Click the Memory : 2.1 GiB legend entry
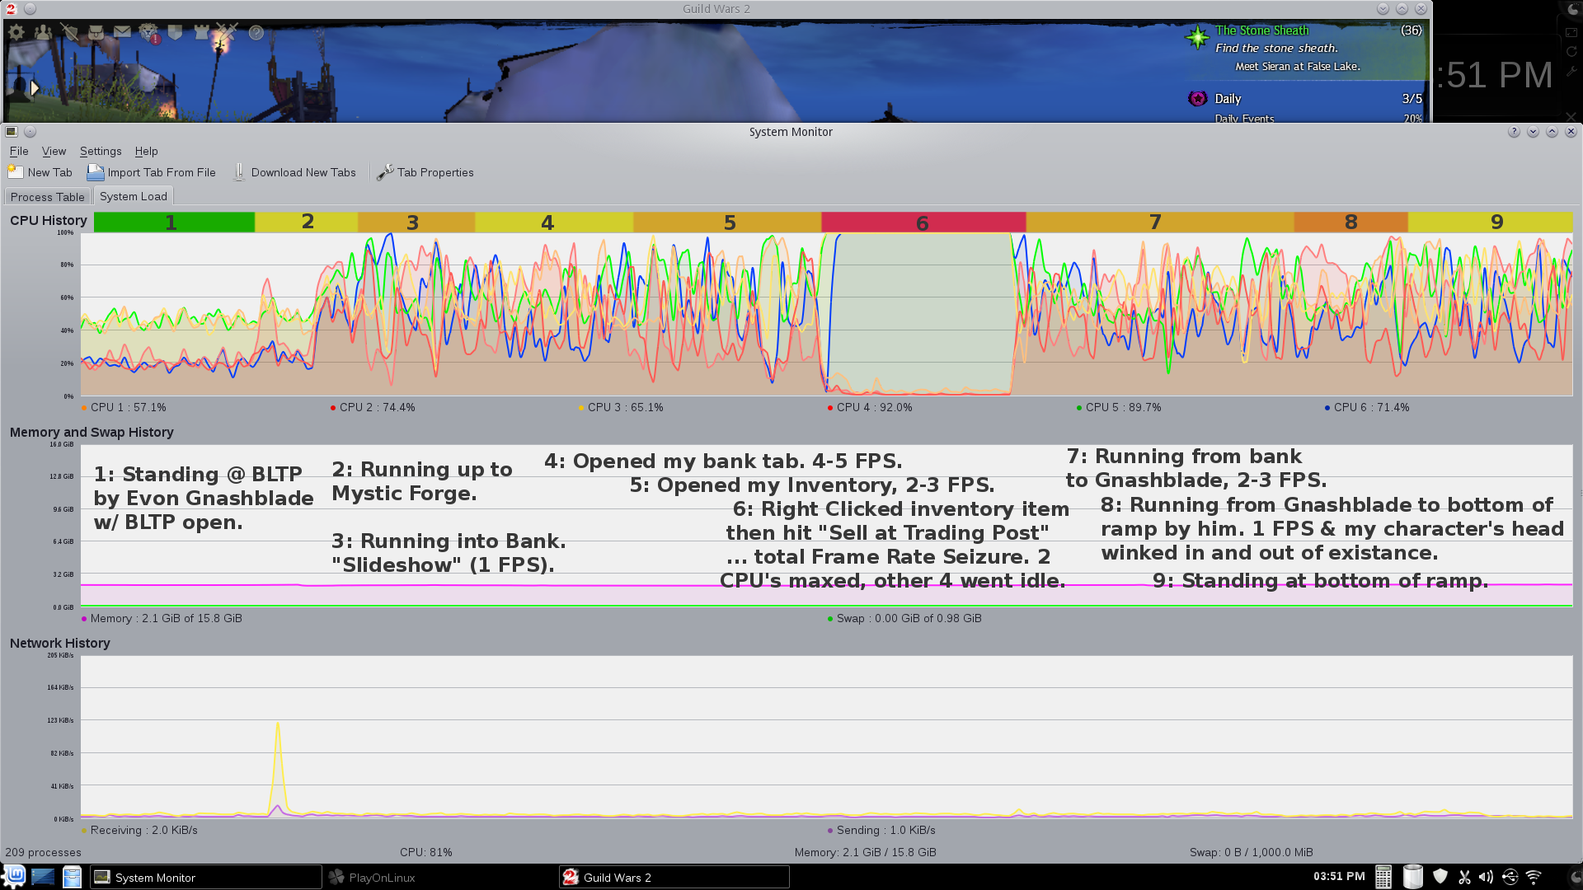Viewport: 1583px width, 890px height. coord(162,619)
